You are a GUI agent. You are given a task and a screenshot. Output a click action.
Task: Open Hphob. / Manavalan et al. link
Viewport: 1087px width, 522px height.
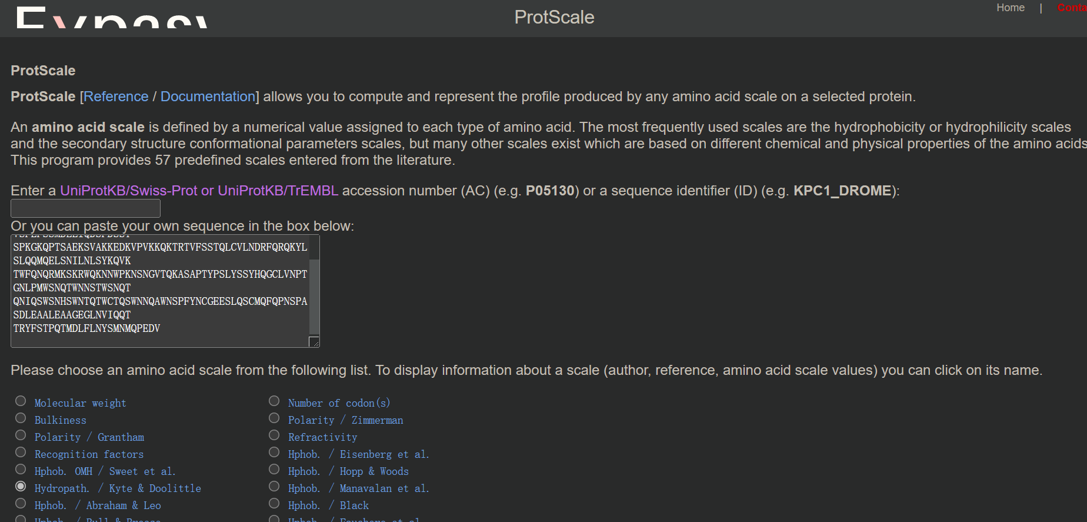359,488
